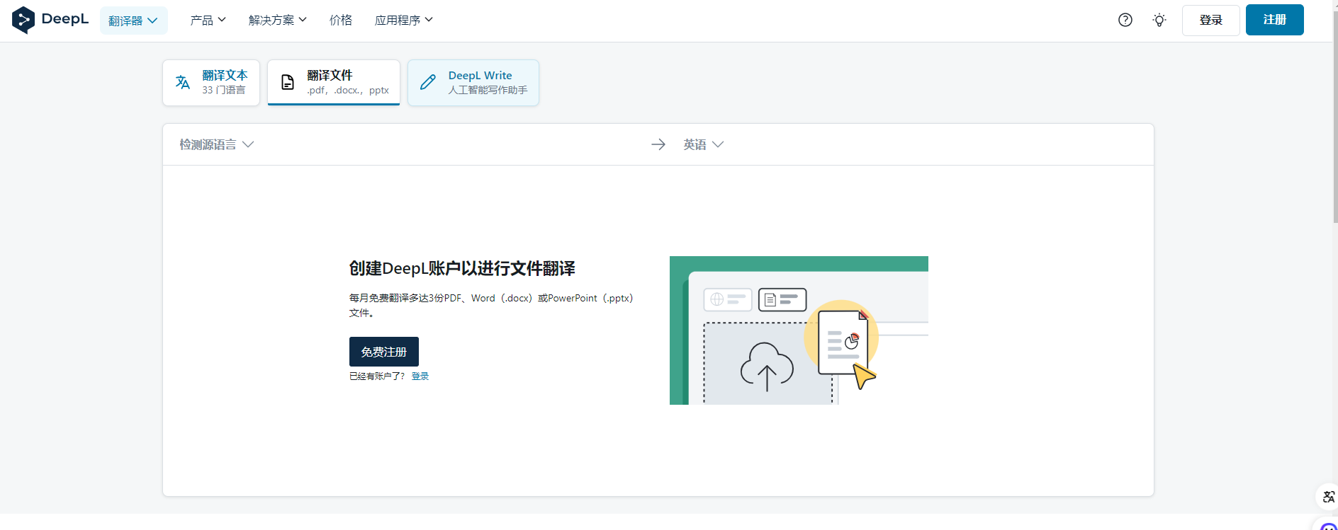Viewport: 1338px width, 530px height.
Task: Open the 价格 page
Action: (341, 20)
